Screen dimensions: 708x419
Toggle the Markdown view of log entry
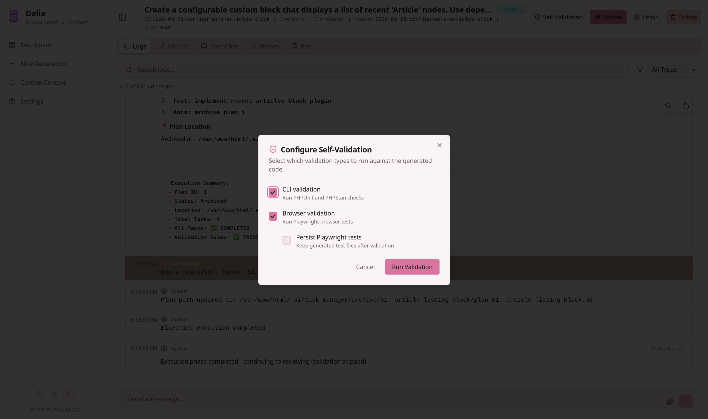coord(667,349)
